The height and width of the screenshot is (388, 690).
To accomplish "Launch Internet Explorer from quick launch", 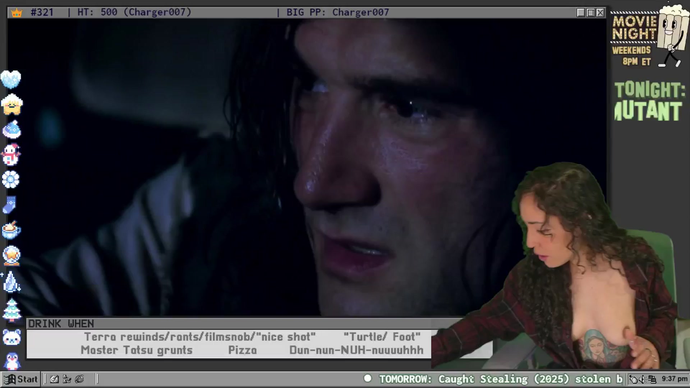I will point(79,379).
